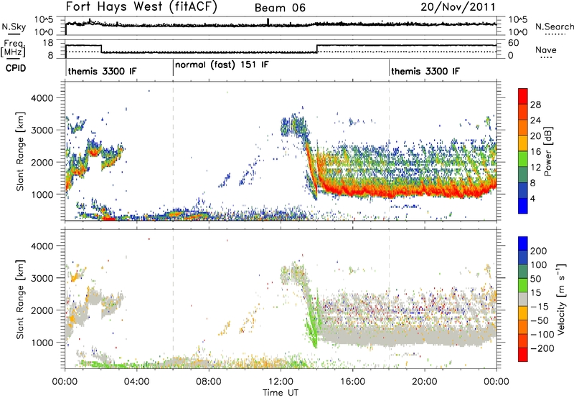574x397 pixels.
Task: Click "normal (fast) 151 IF" CPID label
Action: (222, 65)
